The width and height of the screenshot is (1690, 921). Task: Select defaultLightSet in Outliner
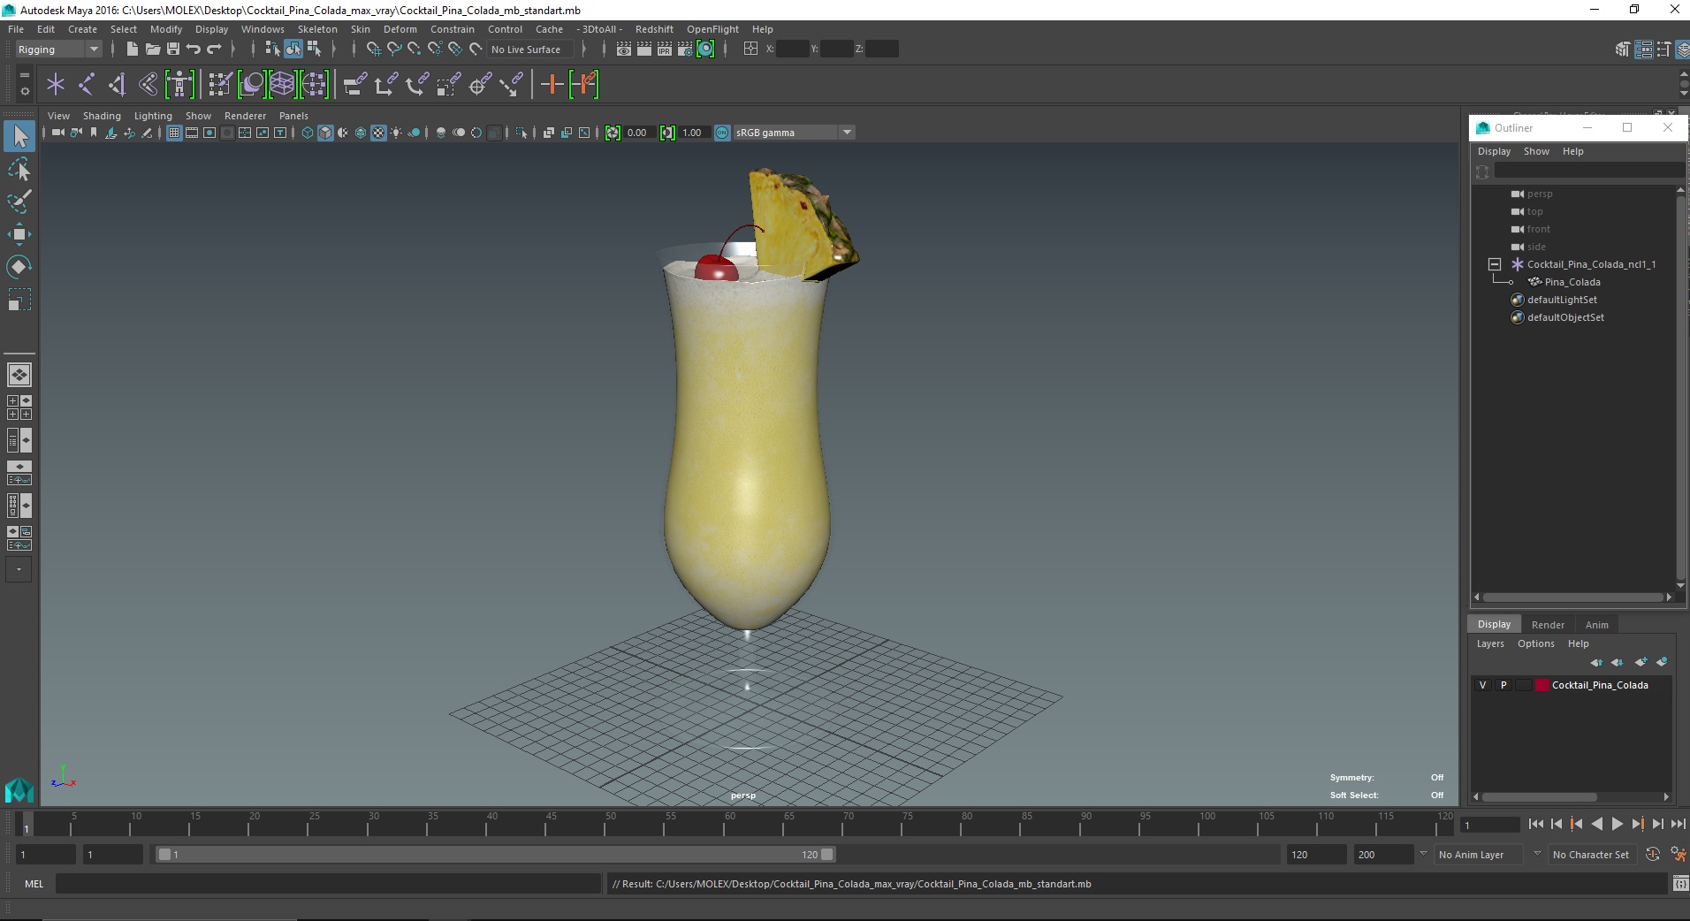click(x=1562, y=300)
